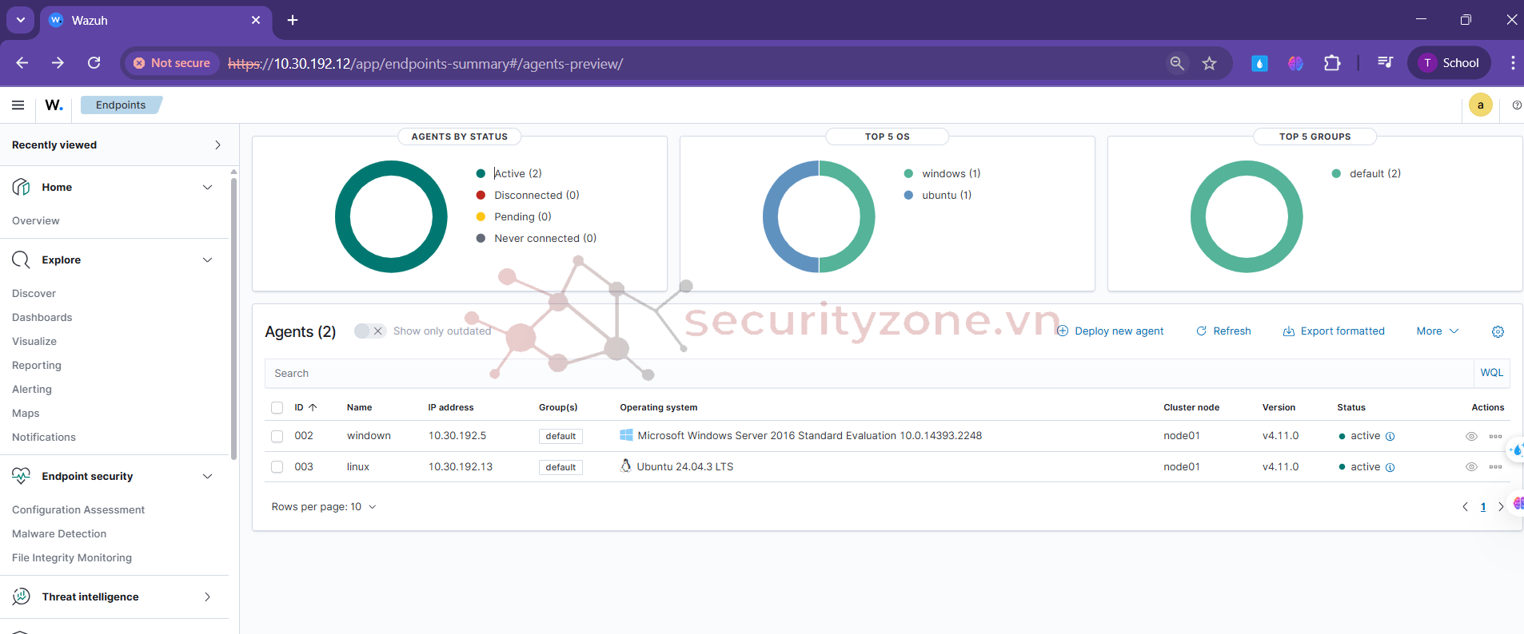Click the Active (2) legend swatch
The width and height of the screenshot is (1524, 634).
click(x=481, y=173)
